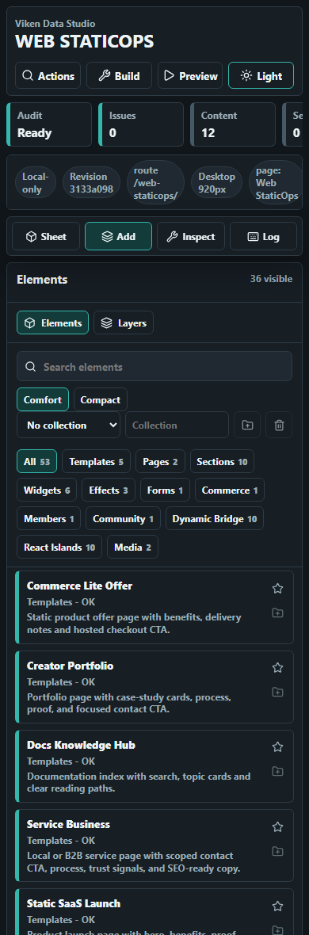Open the Inspect tab
The height and width of the screenshot is (935, 309).
tap(191, 237)
